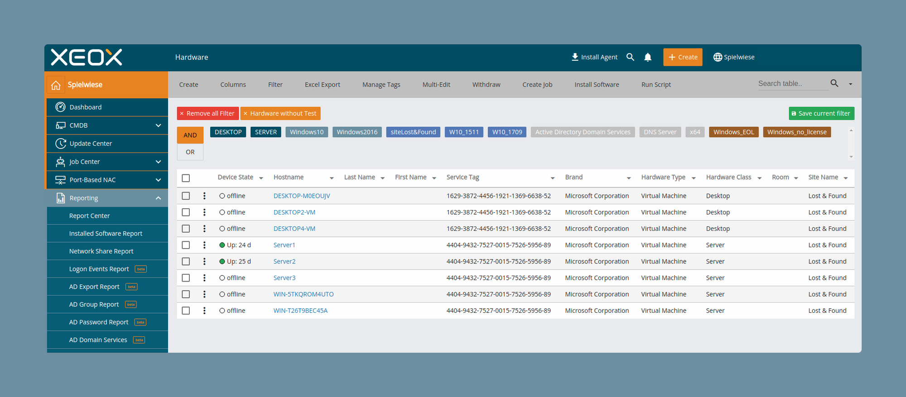Screen dimensions: 906x397
Task: Check the Server3 row checkbox
Action: pyautogui.click(x=186, y=277)
